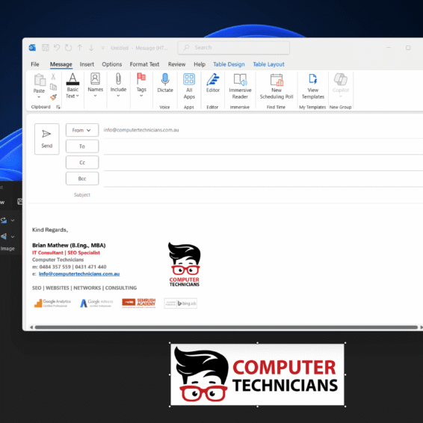Click the From address info@computertechnicians.com.au

tap(141, 130)
